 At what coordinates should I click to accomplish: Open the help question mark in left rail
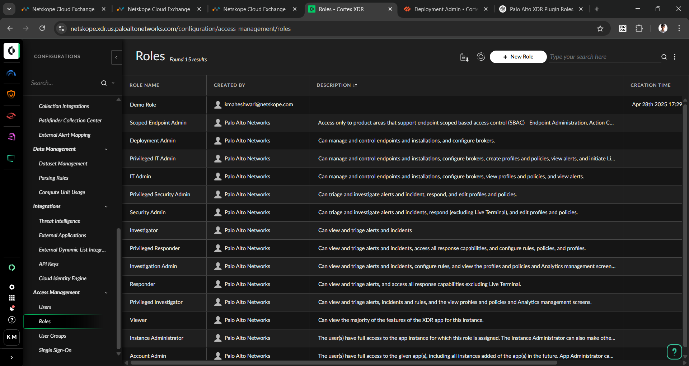[12, 320]
